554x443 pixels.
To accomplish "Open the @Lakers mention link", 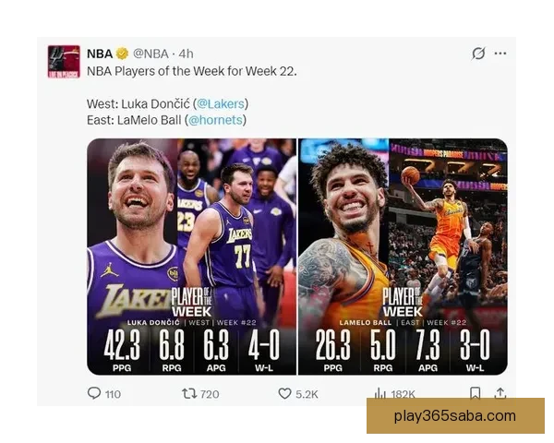I will 221,104.
